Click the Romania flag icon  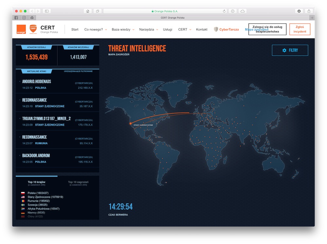pyautogui.click(x=23, y=201)
